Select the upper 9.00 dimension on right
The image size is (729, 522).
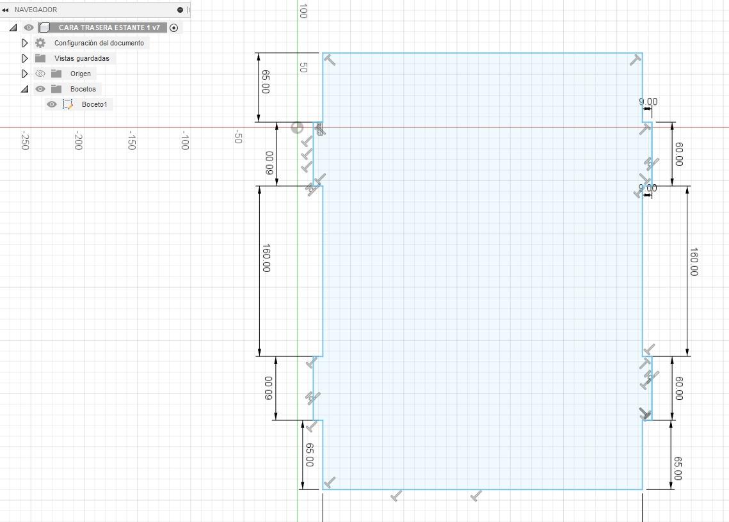tap(648, 102)
